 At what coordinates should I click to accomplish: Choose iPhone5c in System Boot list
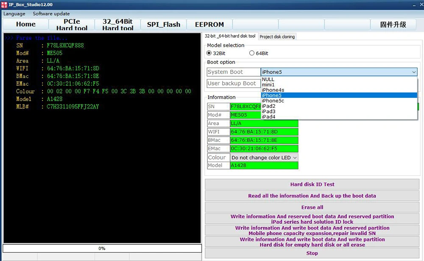pyautogui.click(x=339, y=101)
